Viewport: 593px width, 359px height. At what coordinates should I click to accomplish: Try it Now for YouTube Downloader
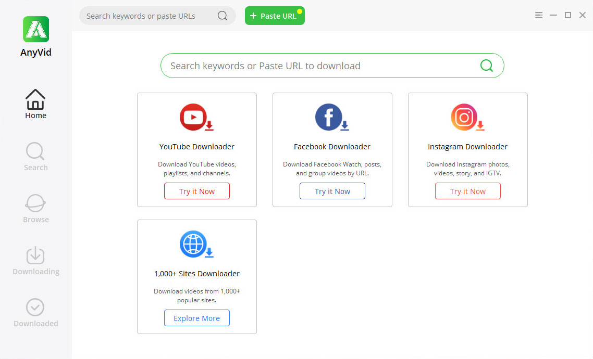[197, 191]
